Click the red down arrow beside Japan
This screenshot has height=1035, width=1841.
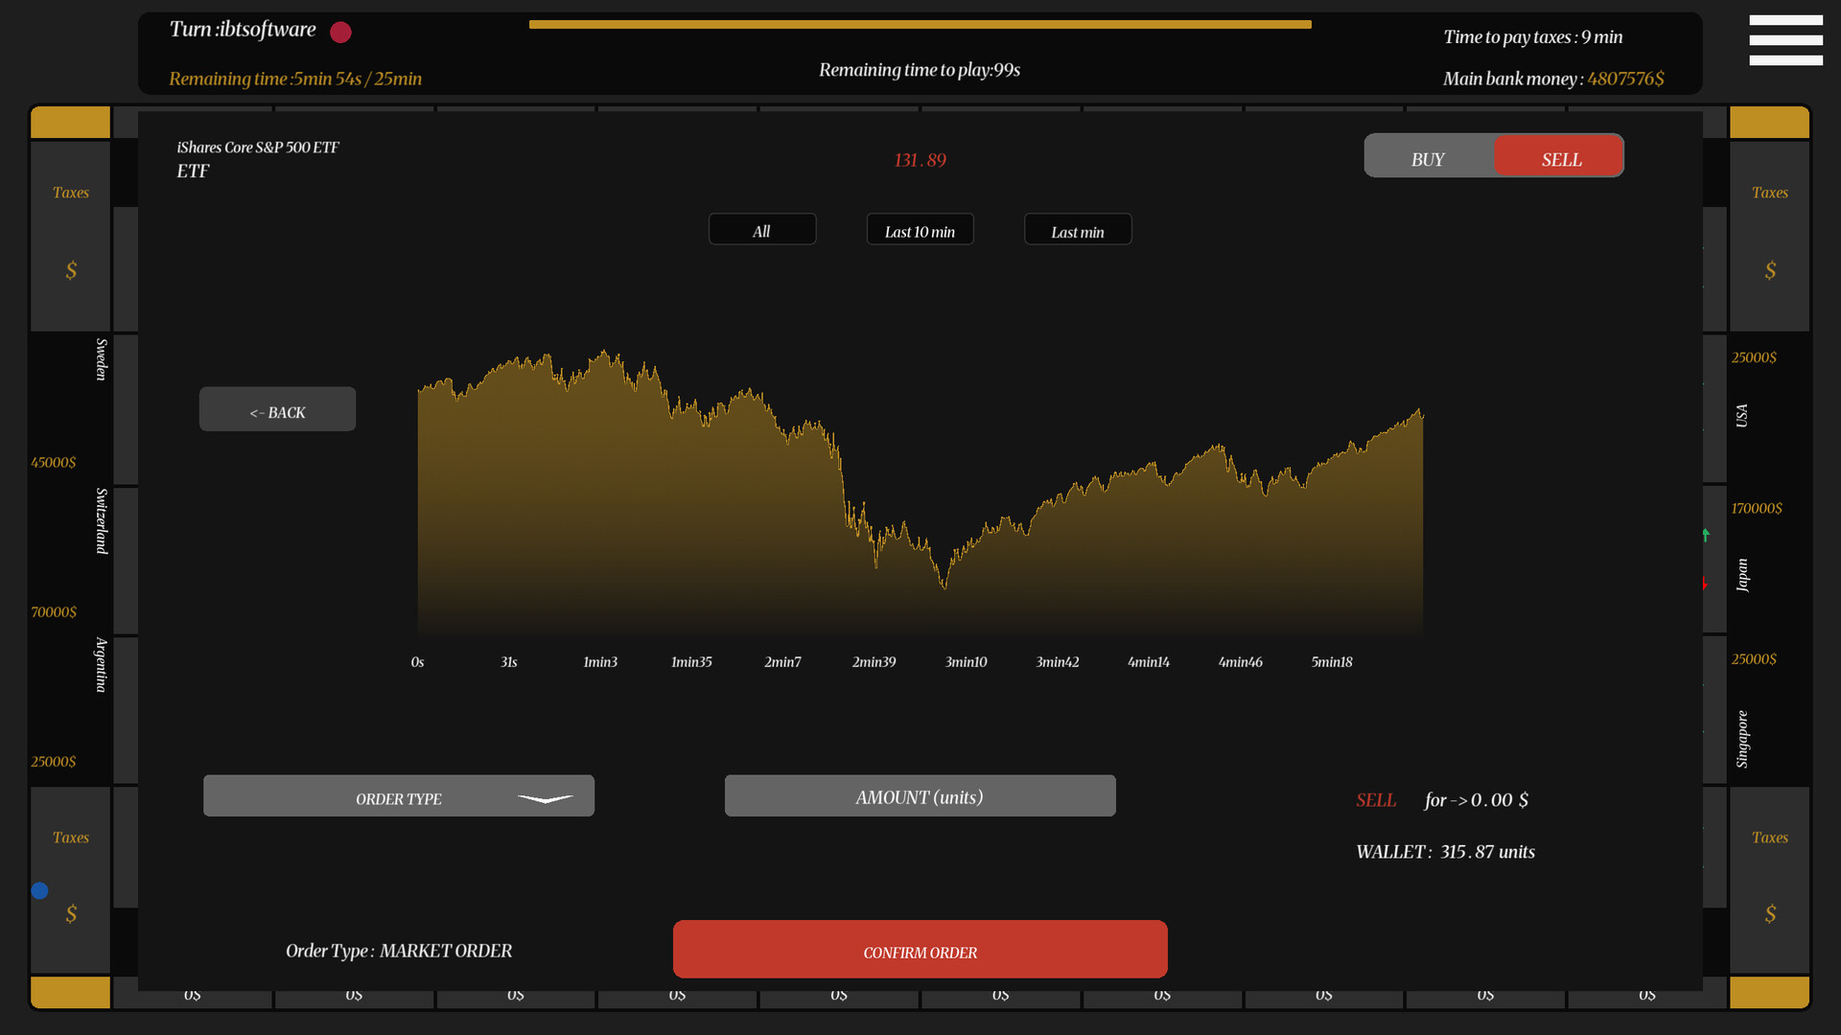click(x=1705, y=582)
